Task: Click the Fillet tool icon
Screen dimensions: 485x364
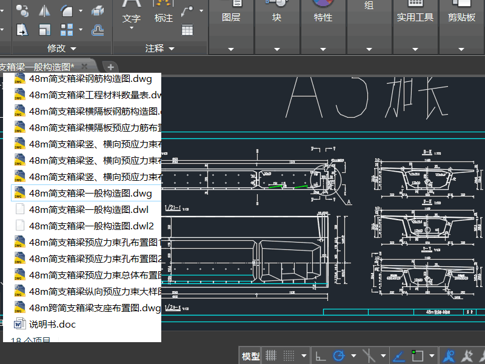Action: coord(67,10)
